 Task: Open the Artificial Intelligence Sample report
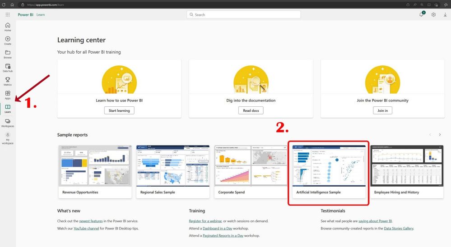click(329, 172)
